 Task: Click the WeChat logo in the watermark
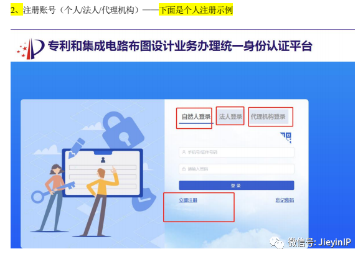(x=276, y=243)
